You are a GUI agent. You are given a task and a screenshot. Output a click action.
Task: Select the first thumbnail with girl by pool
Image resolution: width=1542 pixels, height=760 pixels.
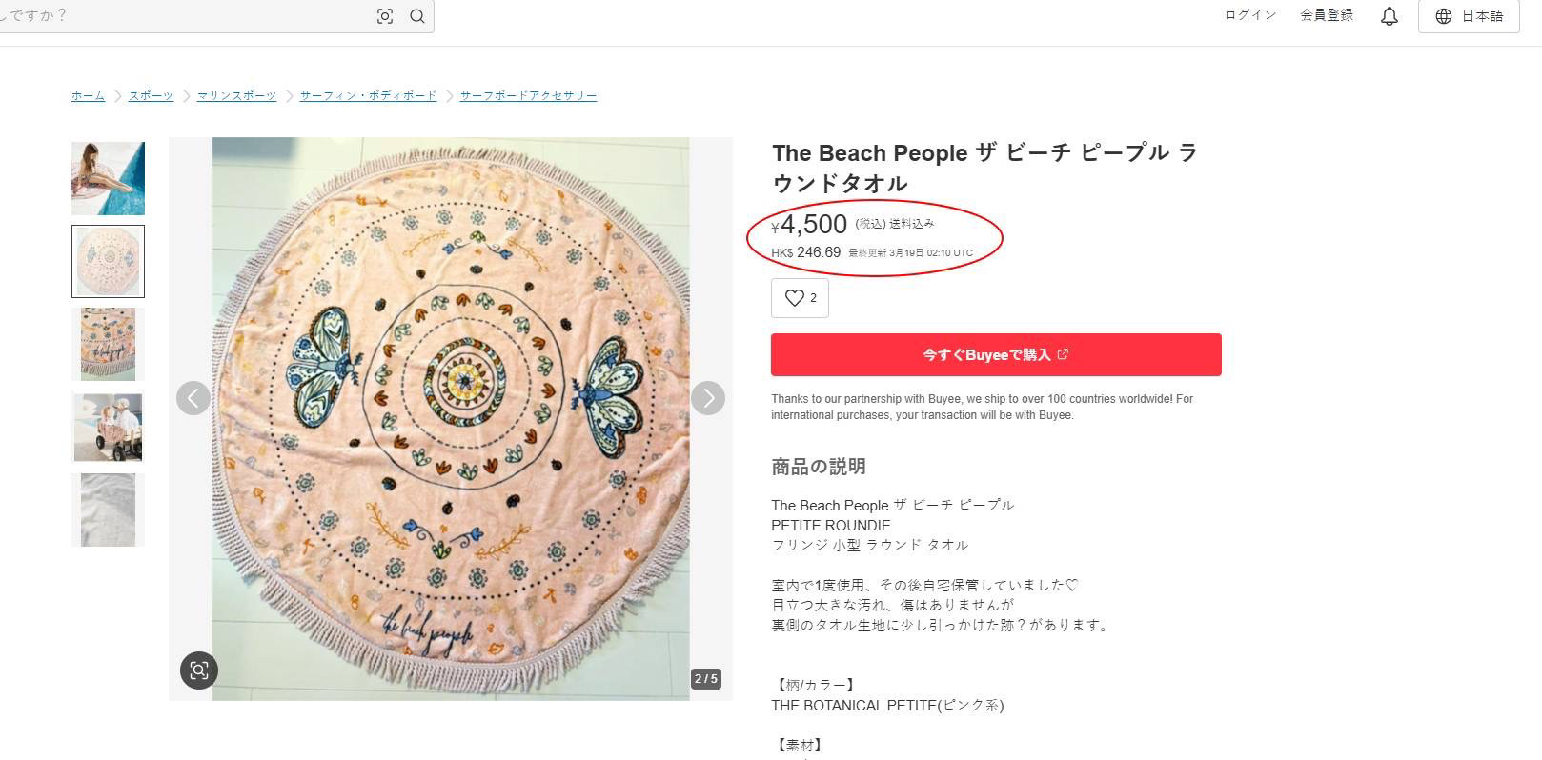pos(109,178)
